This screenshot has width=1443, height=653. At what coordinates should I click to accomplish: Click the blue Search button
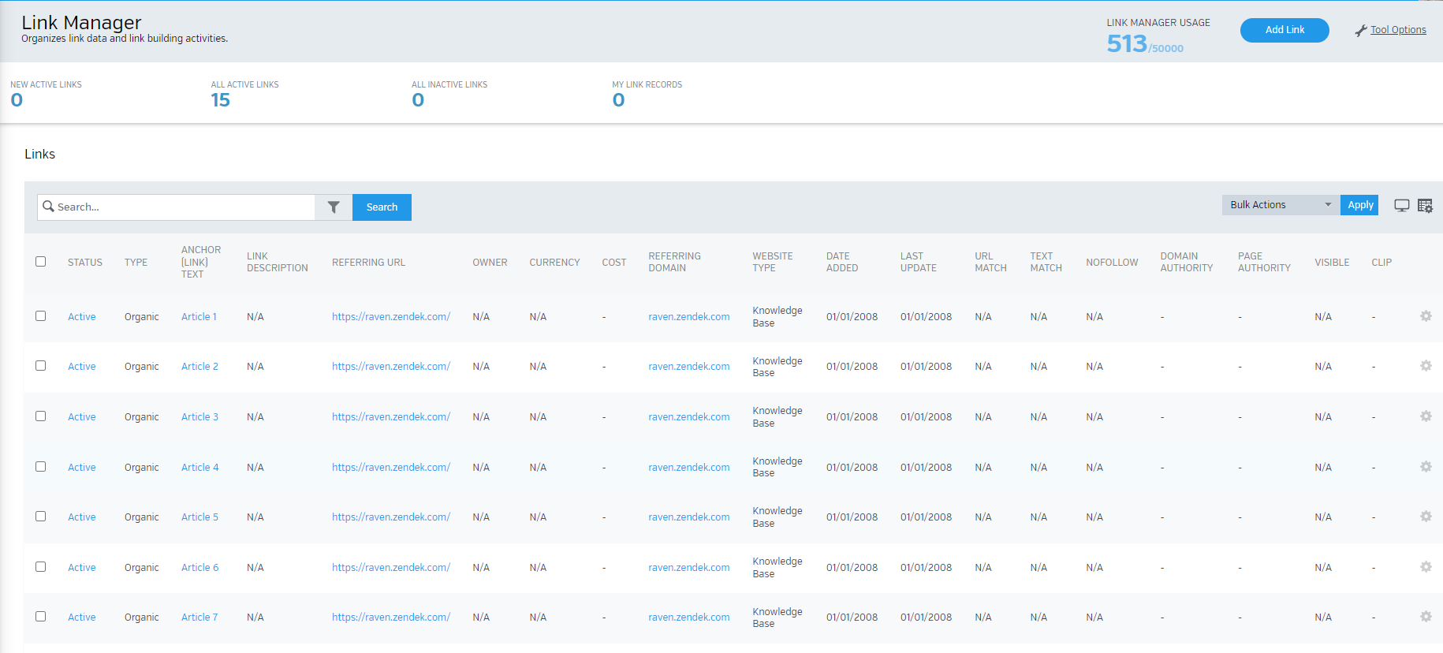click(x=382, y=207)
